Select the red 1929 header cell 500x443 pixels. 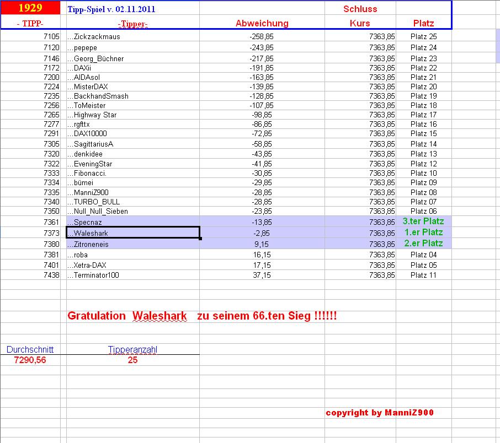tap(30, 8)
